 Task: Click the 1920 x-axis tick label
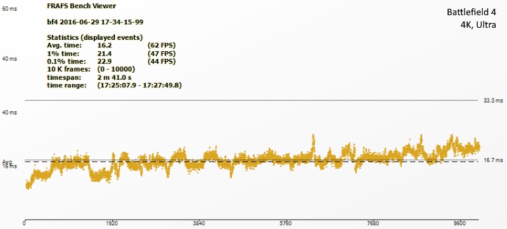(112, 223)
